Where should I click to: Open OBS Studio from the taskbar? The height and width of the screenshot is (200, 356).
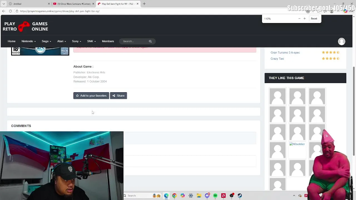tap(232, 196)
